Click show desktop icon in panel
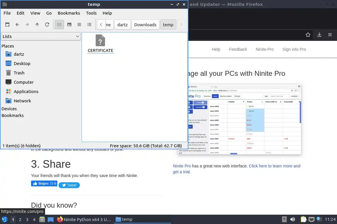 click(x=51, y=220)
